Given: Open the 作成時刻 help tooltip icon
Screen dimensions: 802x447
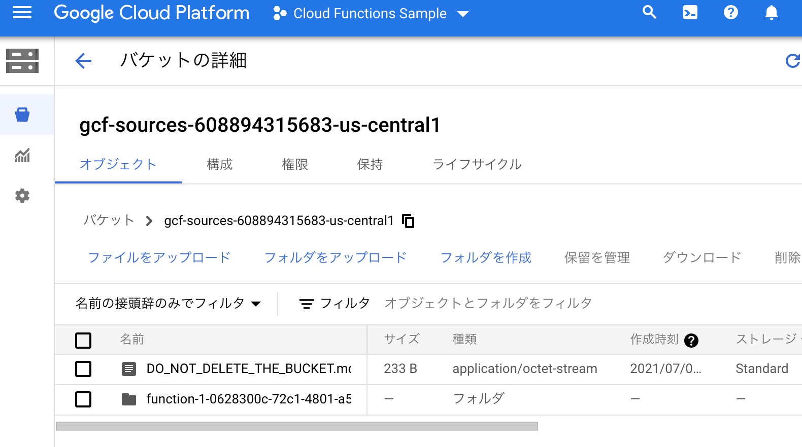Looking at the screenshot, I should tap(691, 341).
